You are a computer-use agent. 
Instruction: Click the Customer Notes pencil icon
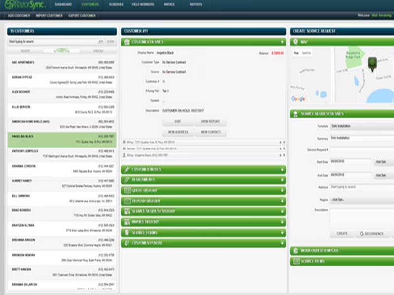pyautogui.click(x=127, y=169)
